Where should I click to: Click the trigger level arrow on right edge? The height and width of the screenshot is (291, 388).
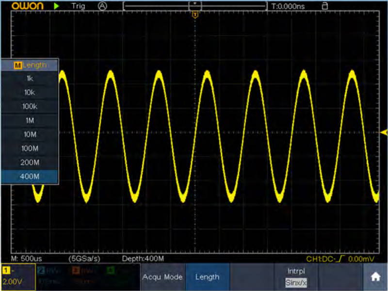tap(384, 132)
